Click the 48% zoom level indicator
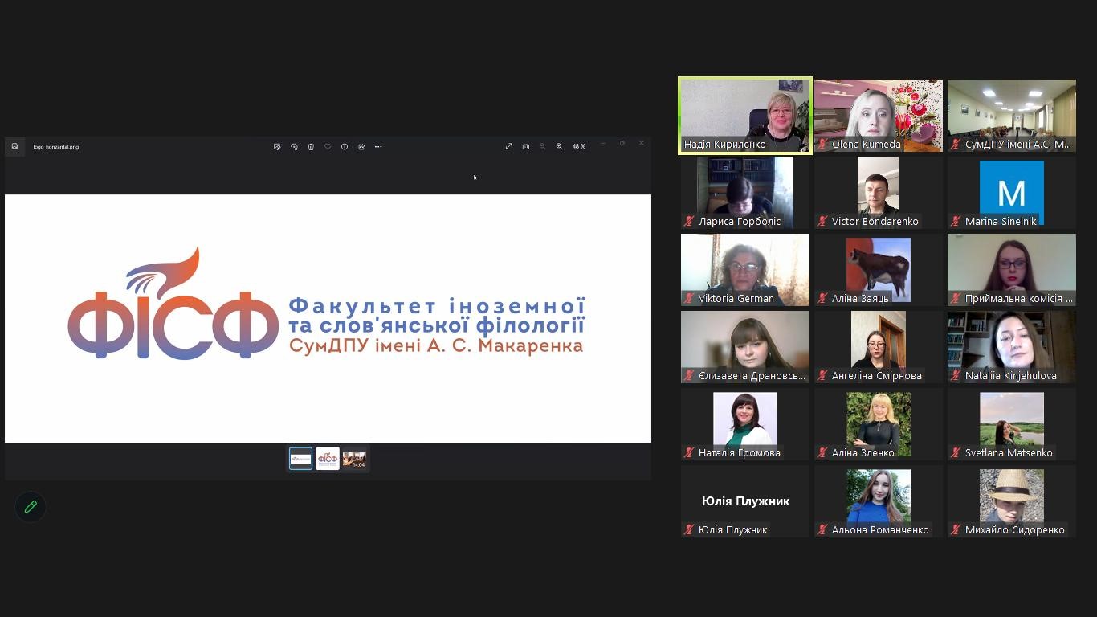The image size is (1097, 617). 578,147
